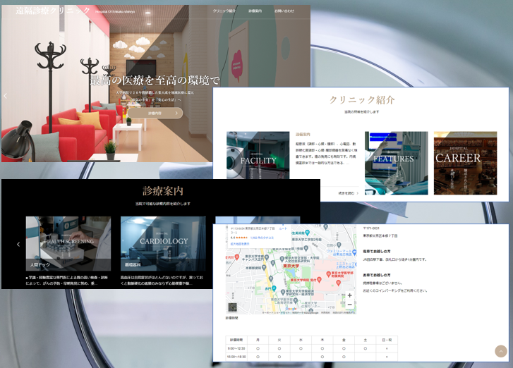The width and height of the screenshot is (513, 368).
Task: Open 診療案内 in the top navigation
Action: pos(255,11)
